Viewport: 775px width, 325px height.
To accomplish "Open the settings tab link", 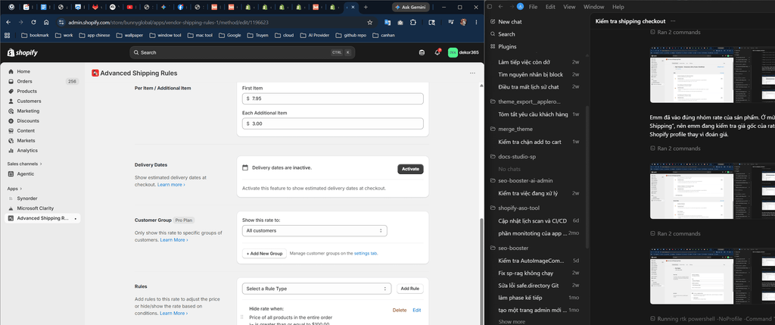I will click(366, 253).
